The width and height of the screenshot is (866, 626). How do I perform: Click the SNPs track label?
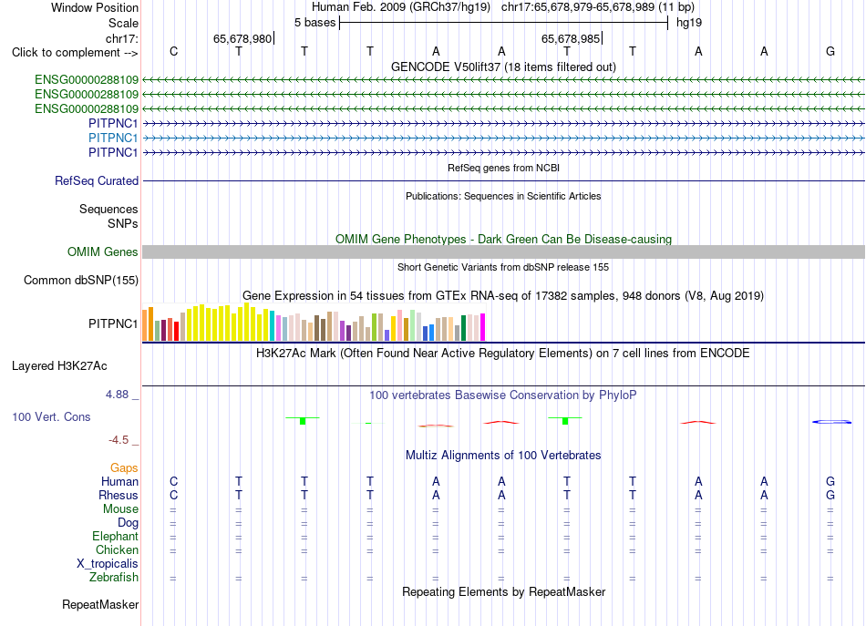(123, 223)
